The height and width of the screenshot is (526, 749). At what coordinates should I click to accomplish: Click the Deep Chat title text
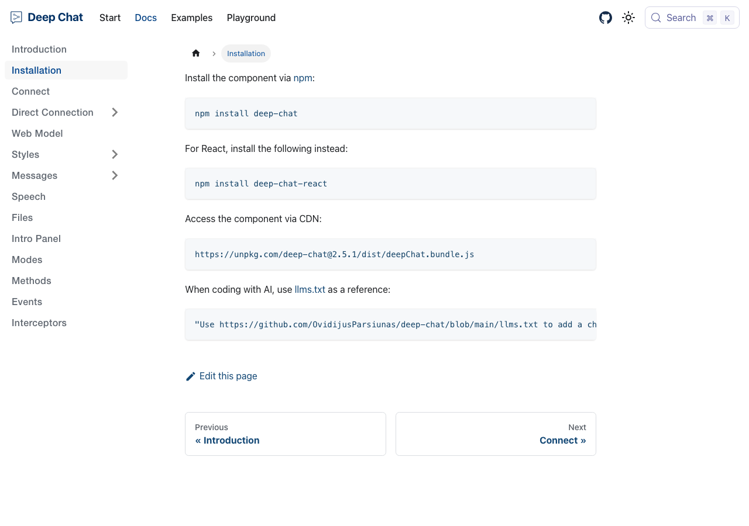[x=56, y=18]
